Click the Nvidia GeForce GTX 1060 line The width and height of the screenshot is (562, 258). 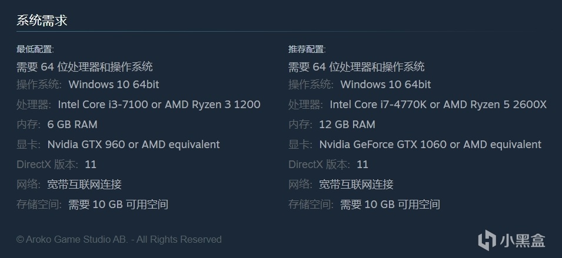[430, 145]
